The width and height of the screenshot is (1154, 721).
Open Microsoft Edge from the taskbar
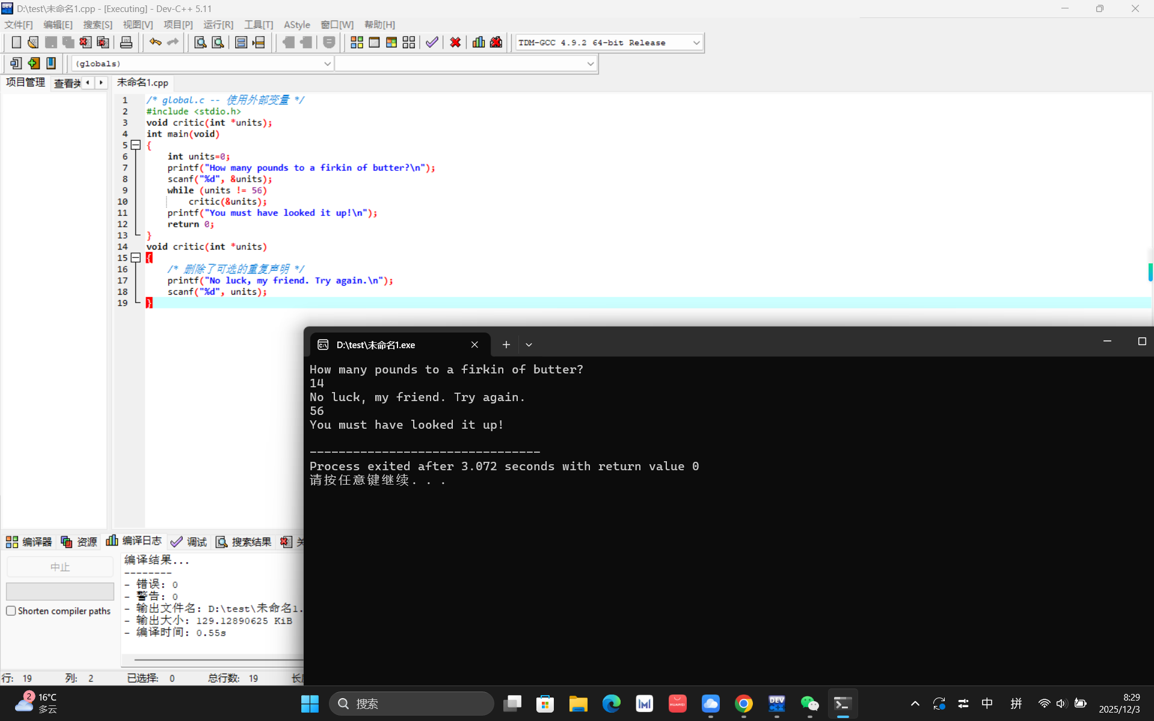pos(612,704)
